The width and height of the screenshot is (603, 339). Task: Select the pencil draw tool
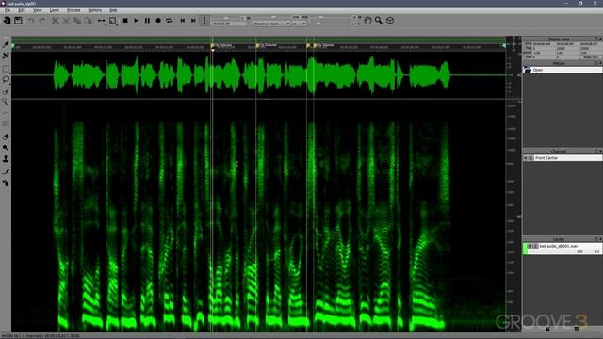6,171
